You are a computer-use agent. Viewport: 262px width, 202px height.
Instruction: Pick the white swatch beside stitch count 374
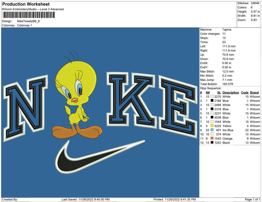point(212,134)
